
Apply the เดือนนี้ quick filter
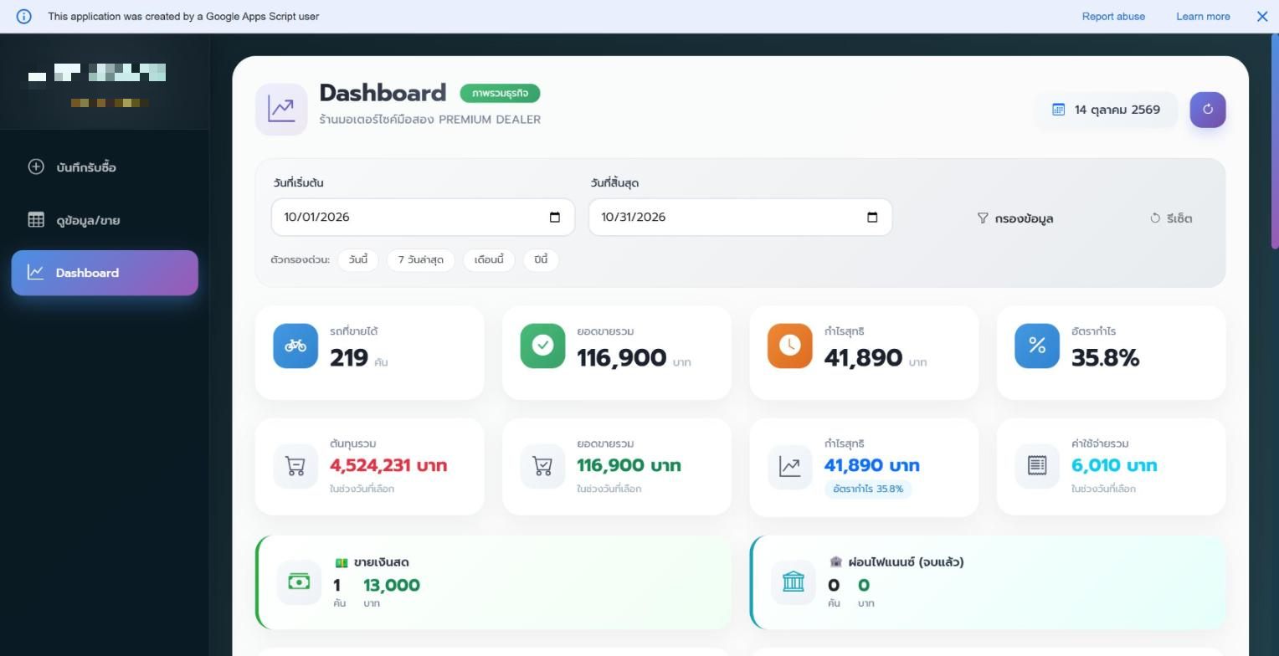click(x=489, y=259)
